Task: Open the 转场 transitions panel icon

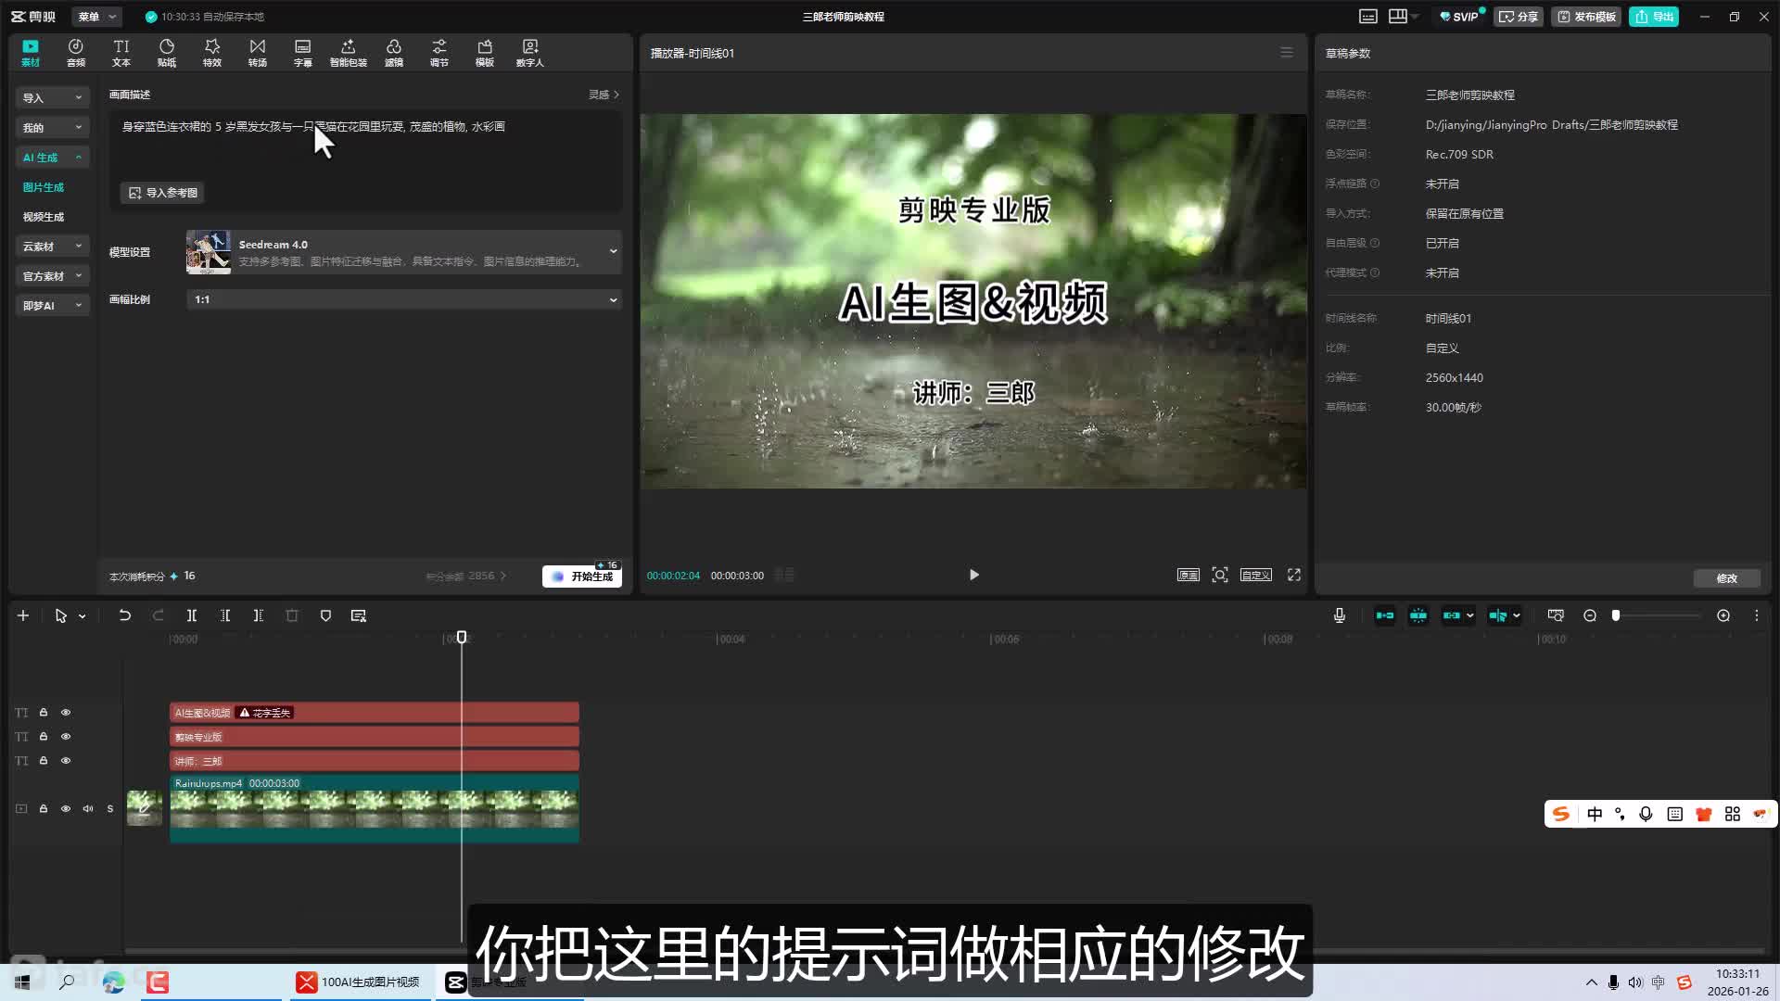Action: [258, 52]
